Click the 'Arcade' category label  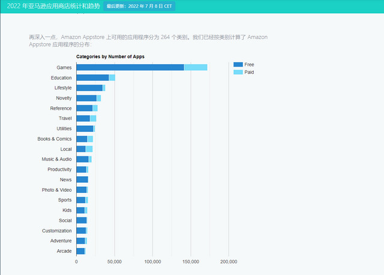click(64, 251)
